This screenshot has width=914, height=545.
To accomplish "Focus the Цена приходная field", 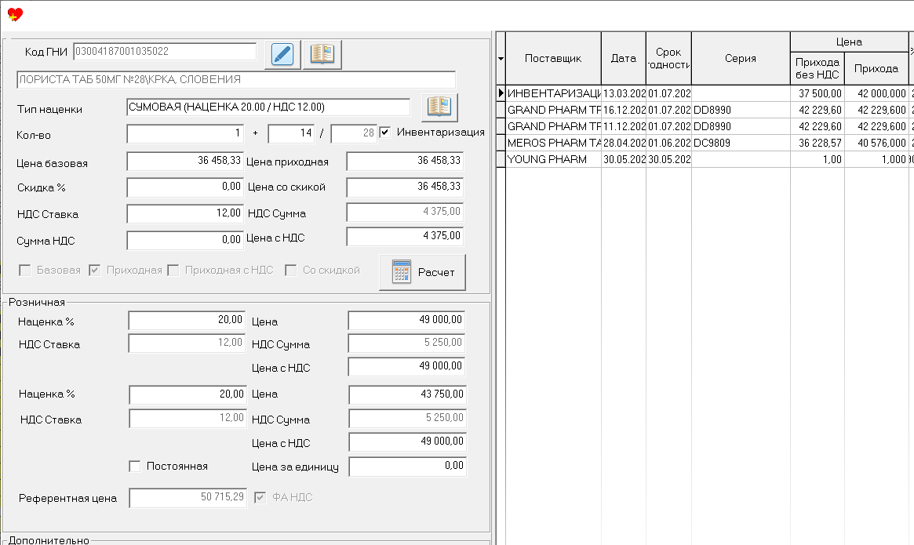I will pyautogui.click(x=405, y=161).
